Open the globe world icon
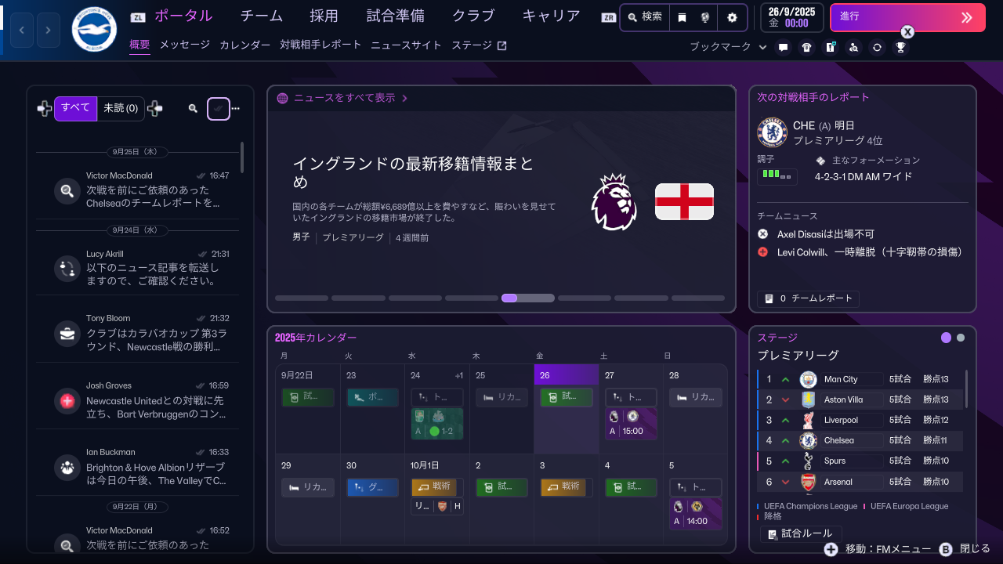Screen dimensions: 1003x564 [x=705, y=17]
